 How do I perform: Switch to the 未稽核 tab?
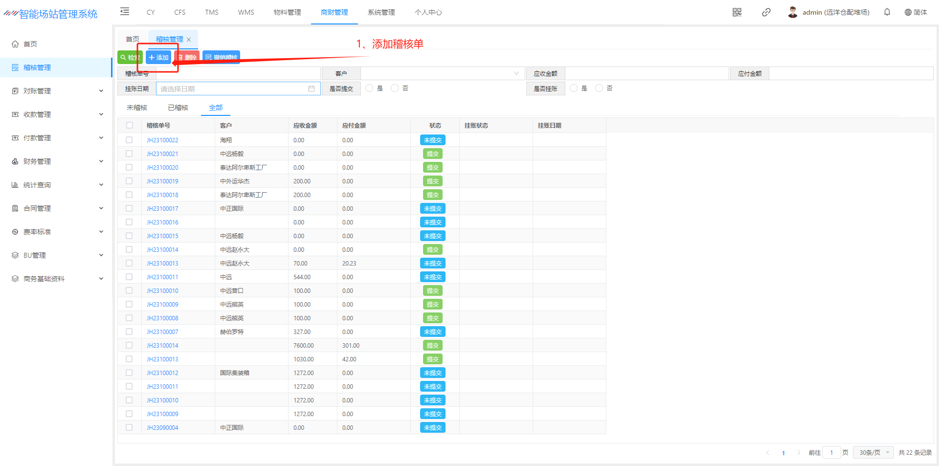tap(137, 108)
